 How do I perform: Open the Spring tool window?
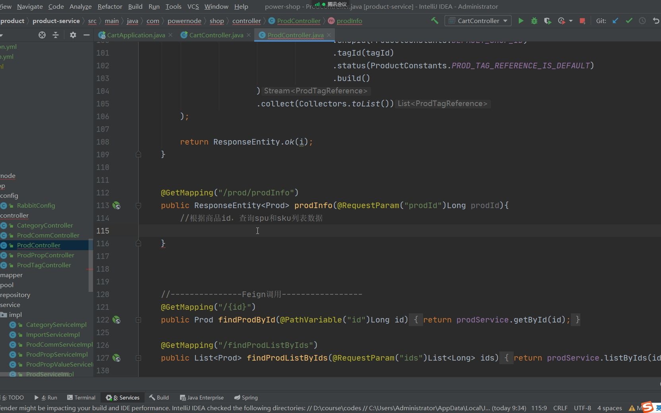(x=246, y=398)
